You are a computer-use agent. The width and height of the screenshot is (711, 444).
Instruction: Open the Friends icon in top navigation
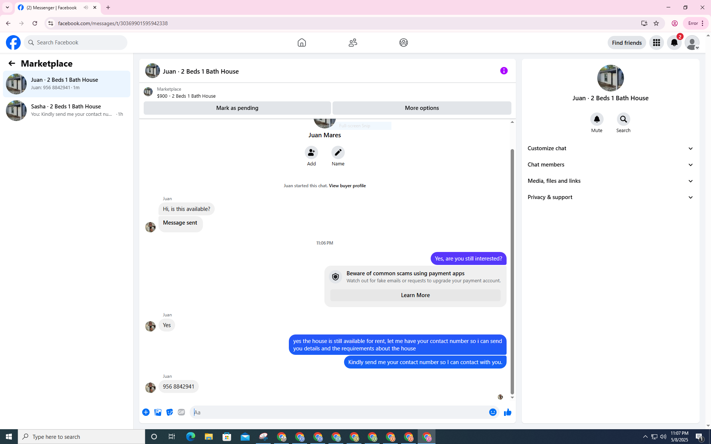(353, 43)
